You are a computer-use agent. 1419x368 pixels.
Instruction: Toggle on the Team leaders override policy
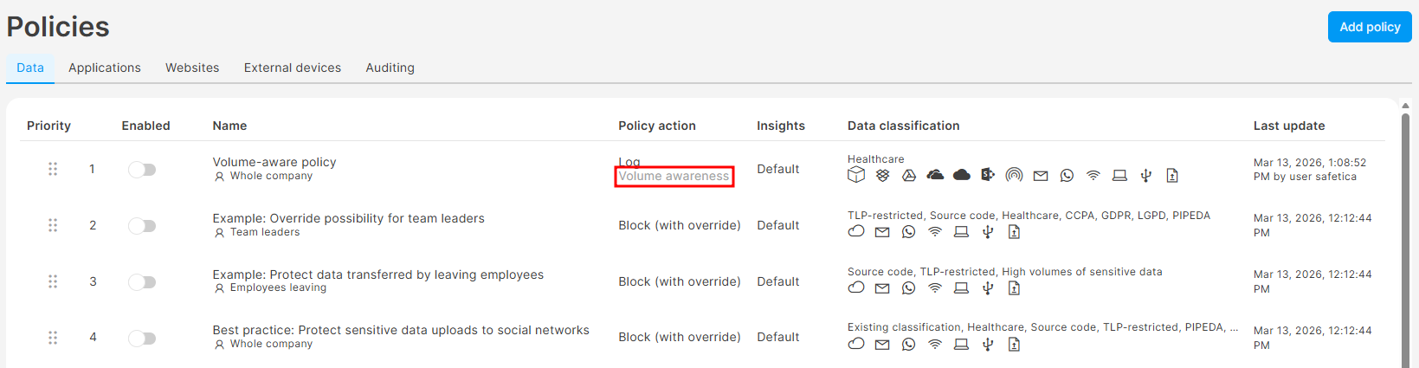click(142, 226)
